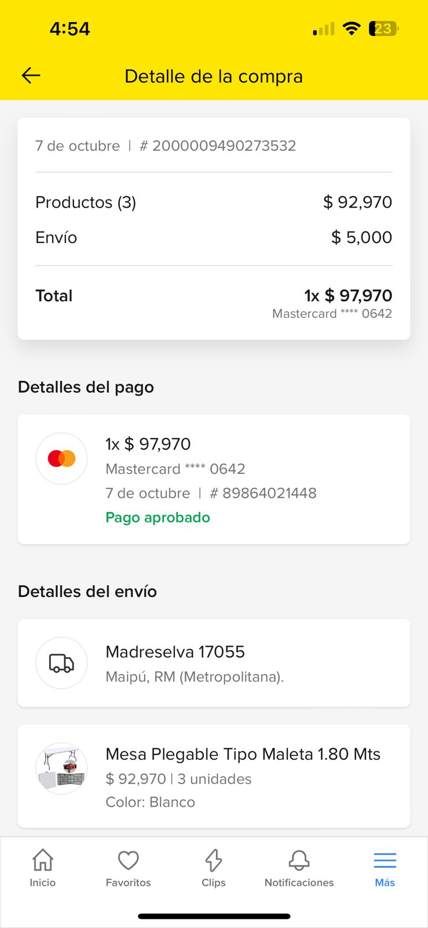
Task: Tap the Total 1x $ 97,970 amount
Action: 348,296
